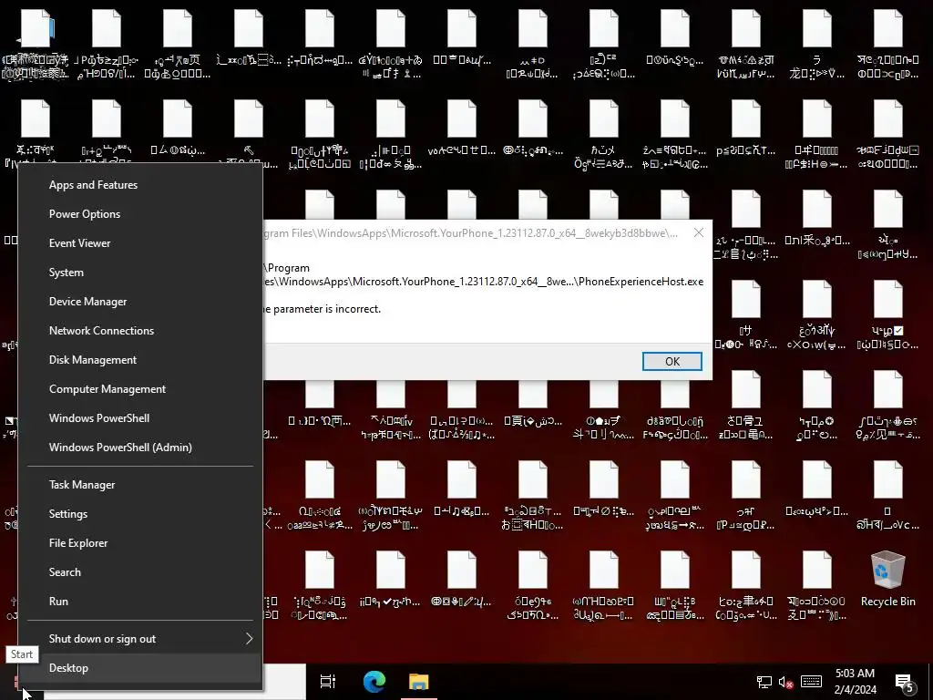
Task: Choose Desktop at the bottom of the menu
Action: point(140,668)
